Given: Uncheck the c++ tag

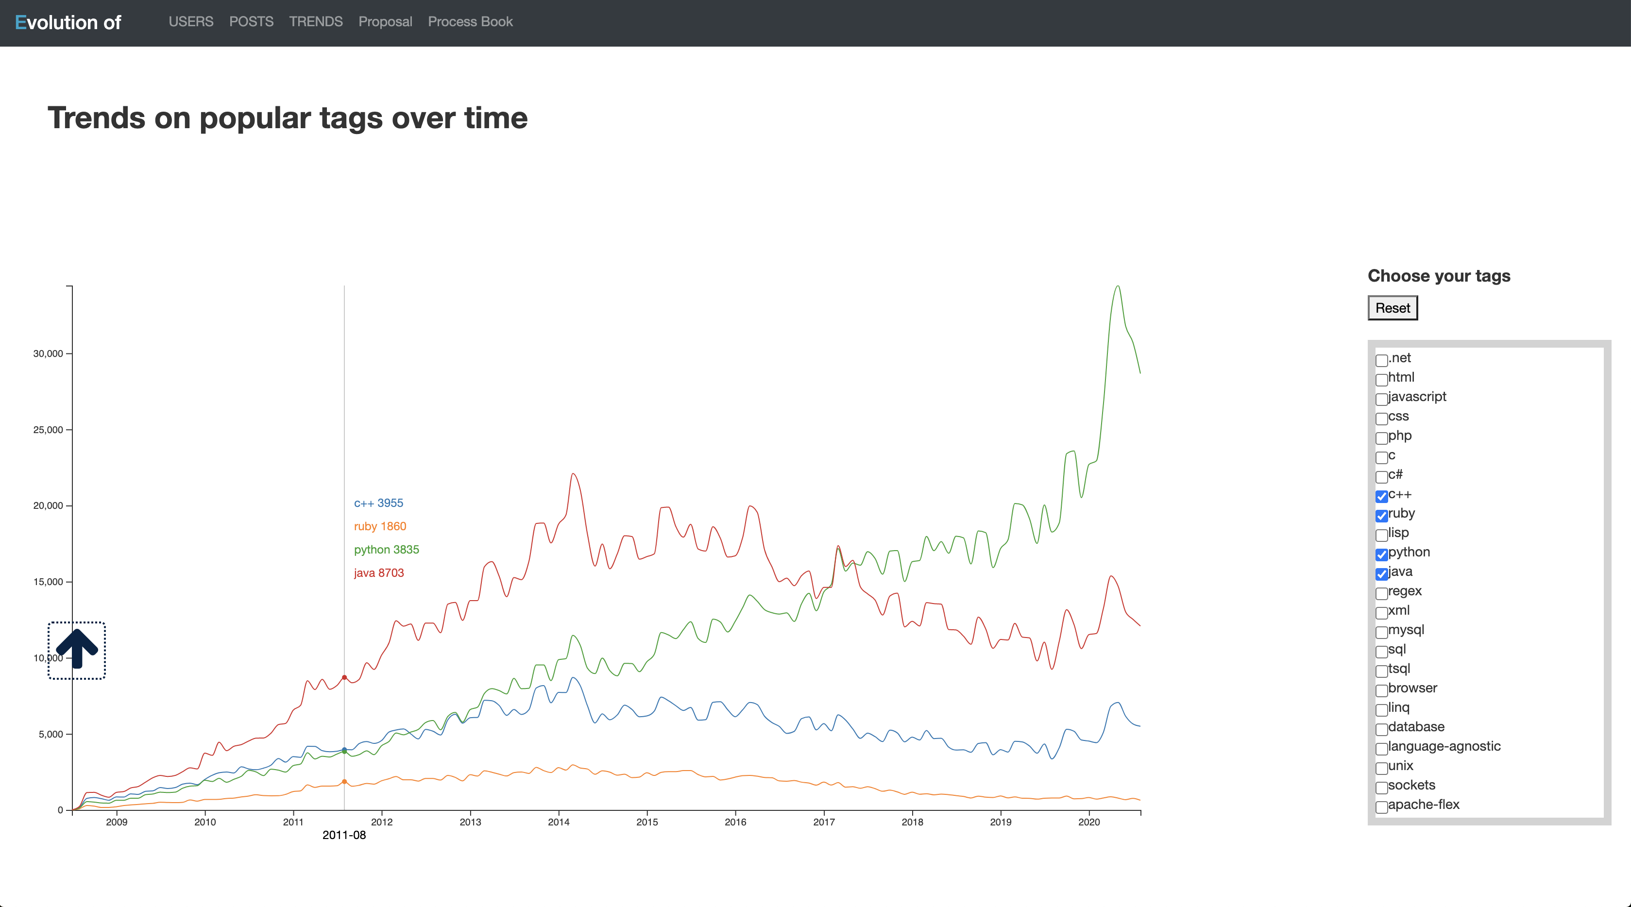Looking at the screenshot, I should pos(1381,496).
